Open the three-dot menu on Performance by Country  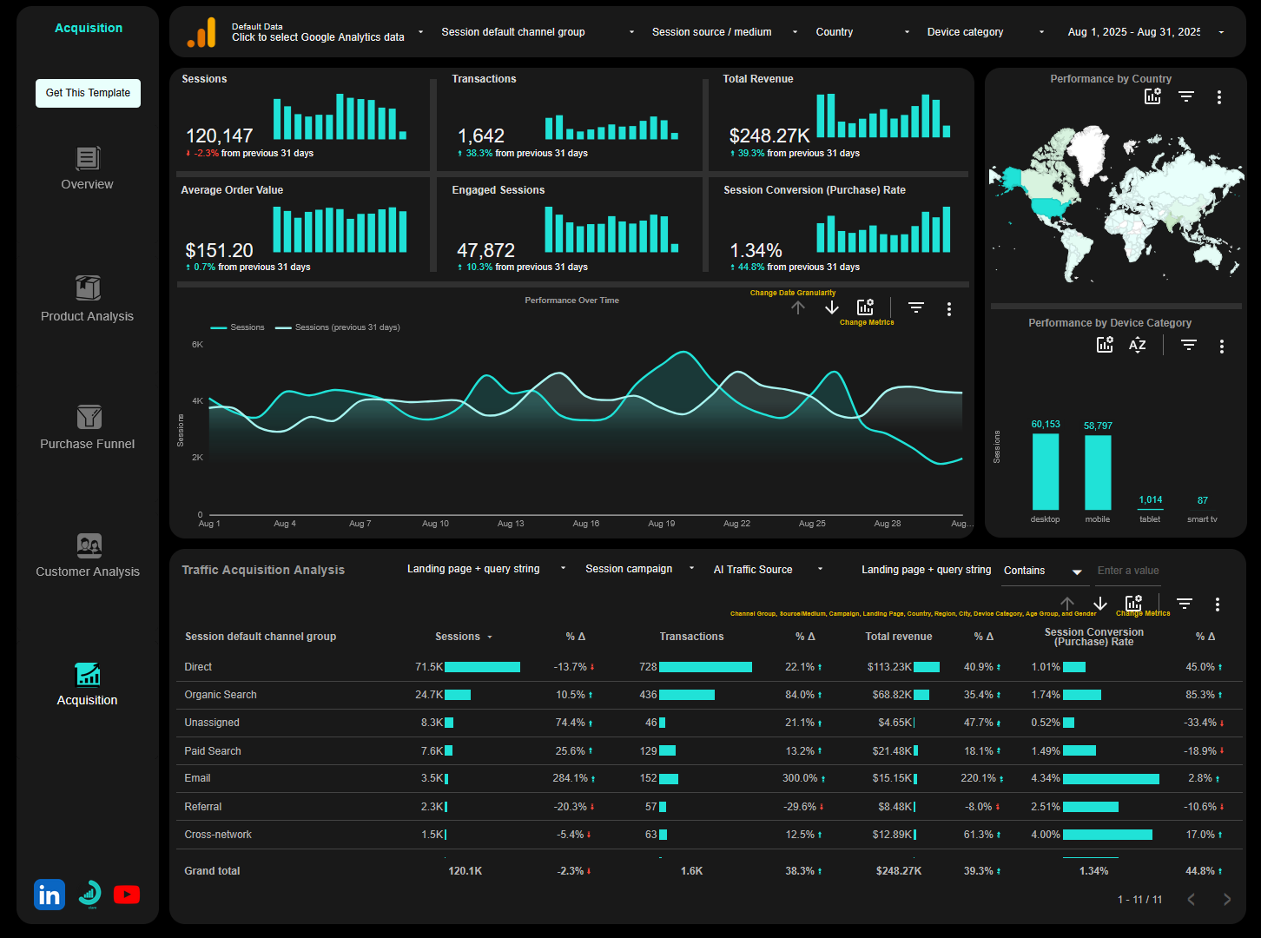click(x=1221, y=96)
